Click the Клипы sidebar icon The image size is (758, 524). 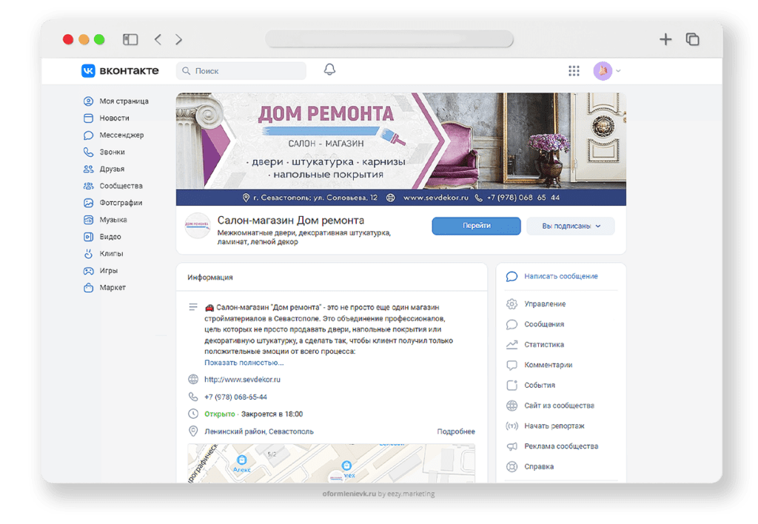tap(89, 254)
